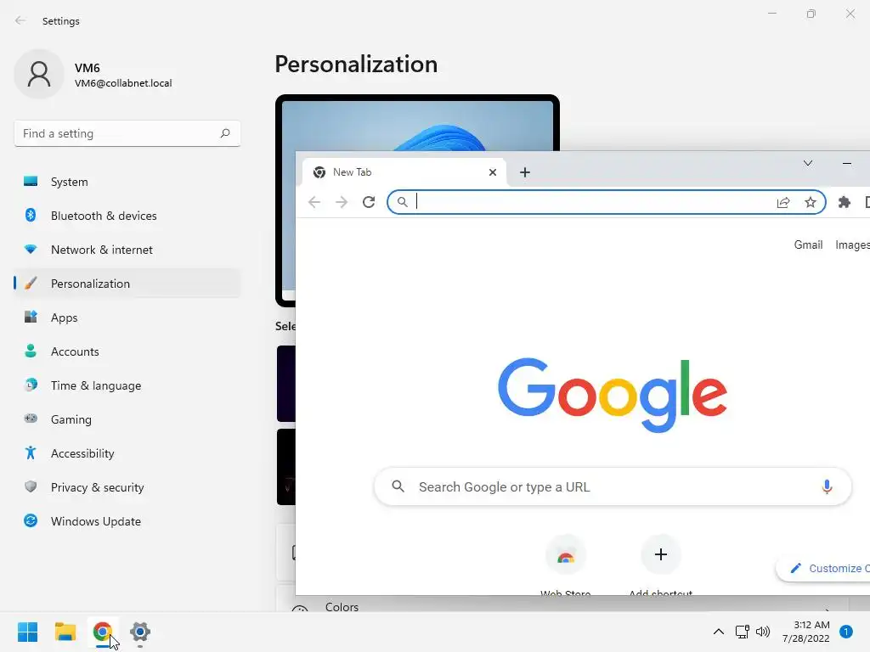Image resolution: width=870 pixels, height=652 pixels.
Task: Start voice search with the microphone icon
Action: coord(827,486)
